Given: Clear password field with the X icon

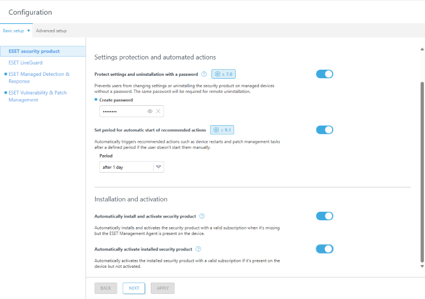Looking at the screenshot, I should coord(159,112).
